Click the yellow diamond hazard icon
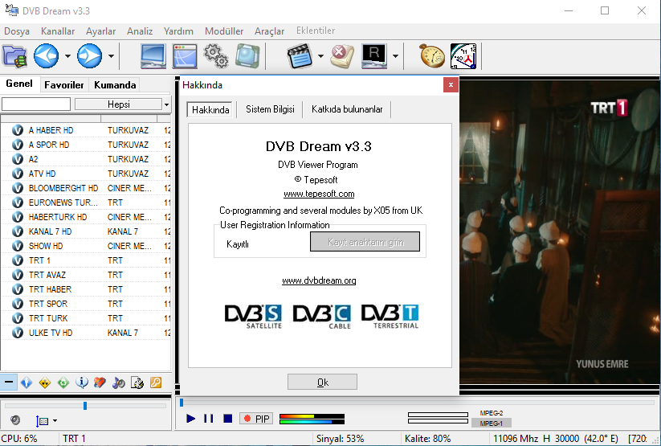 point(45,383)
